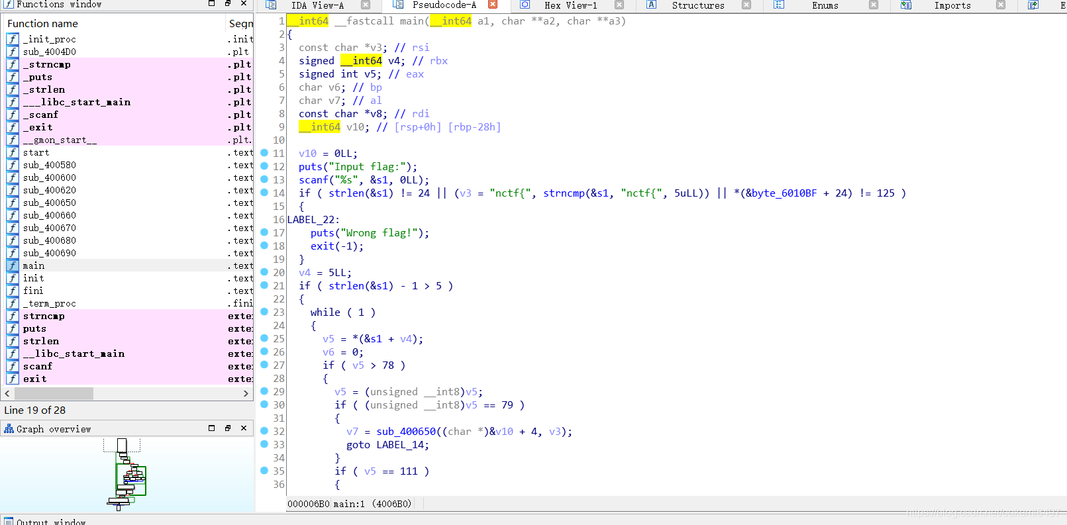
Task: Close the Imports tab
Action: tap(1001, 5)
